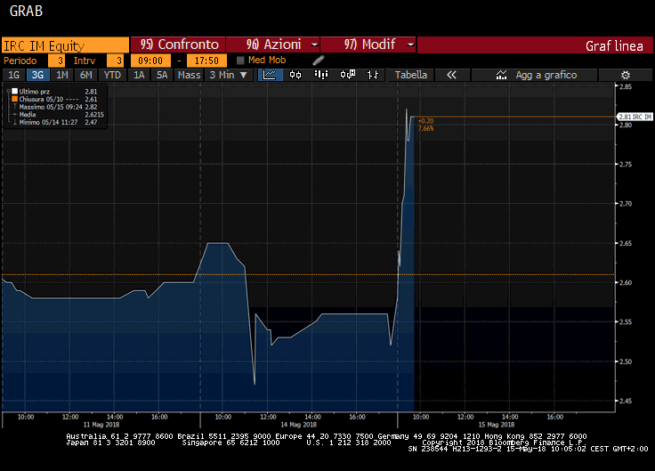Click orange Chiusura legend swatch
Viewport: 655px width, 471px height.
tap(14, 99)
